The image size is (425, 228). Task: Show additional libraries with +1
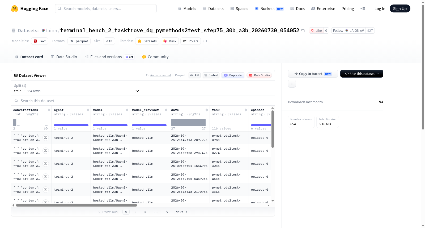tap(205, 41)
